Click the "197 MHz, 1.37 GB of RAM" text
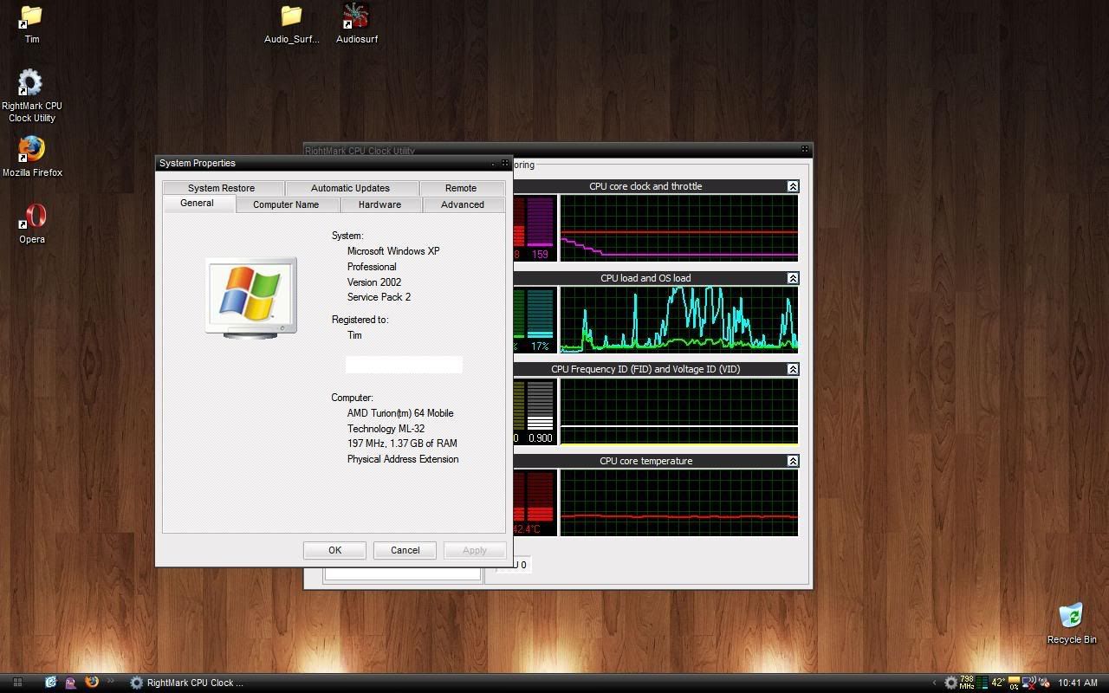The image size is (1109, 693). pos(402,444)
